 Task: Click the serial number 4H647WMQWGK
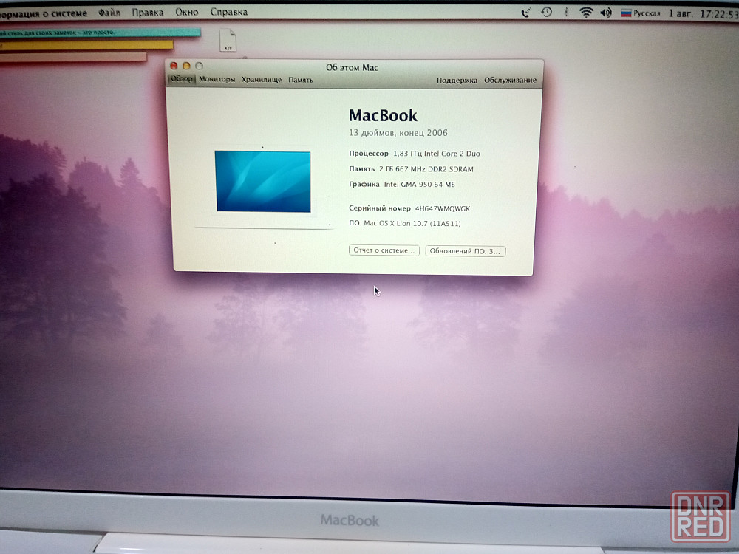(x=443, y=208)
